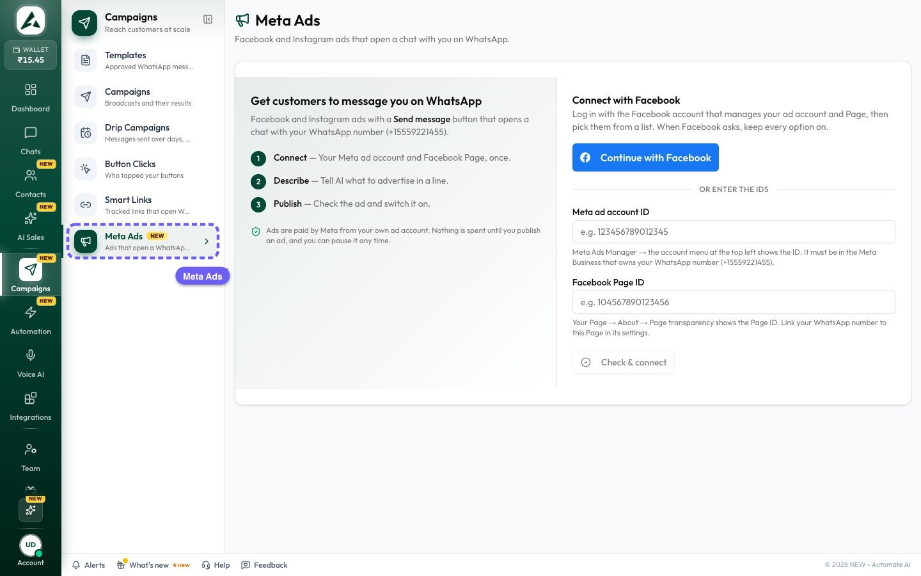Screen dimensions: 921x576
Task: Select Smart Links menu item
Action: [x=146, y=205]
